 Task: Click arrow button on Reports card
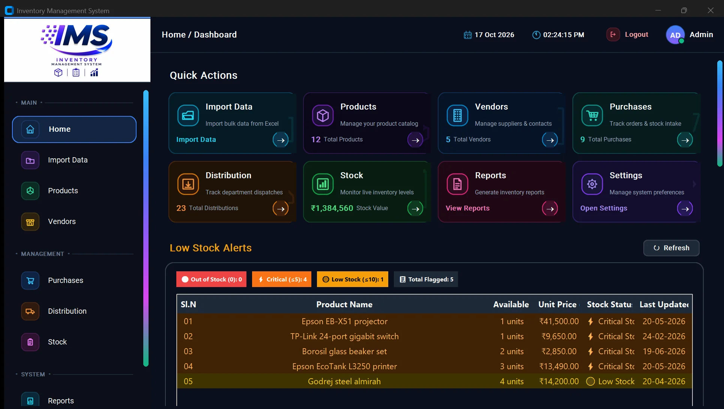[550, 209]
